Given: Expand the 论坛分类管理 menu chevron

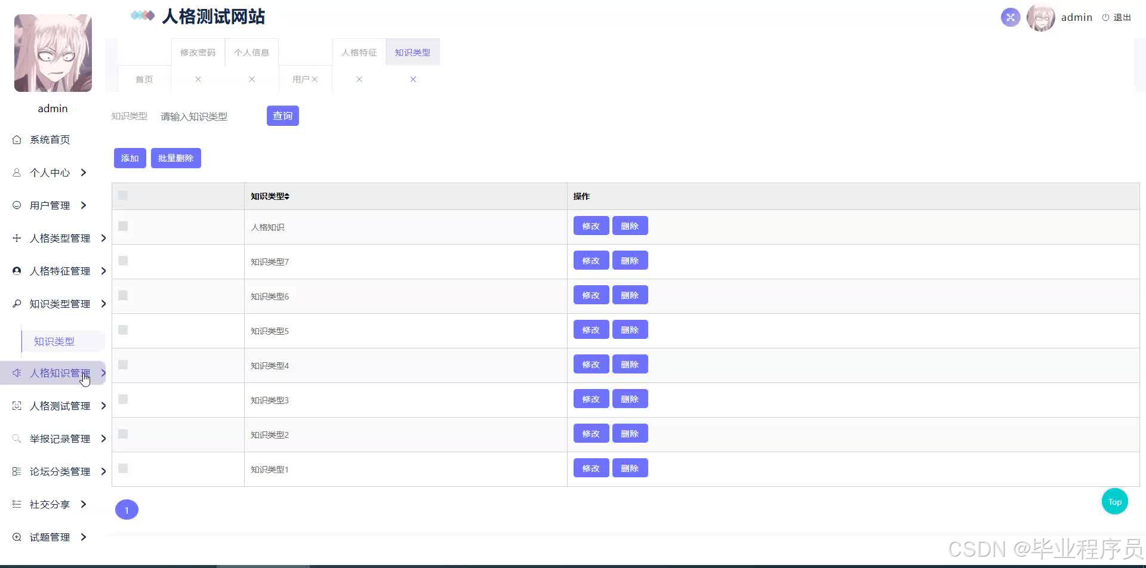Looking at the screenshot, I should coord(103,471).
